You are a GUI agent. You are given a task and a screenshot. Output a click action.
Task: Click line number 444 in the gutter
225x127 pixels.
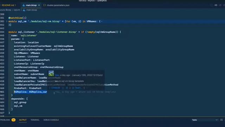(2, 32)
